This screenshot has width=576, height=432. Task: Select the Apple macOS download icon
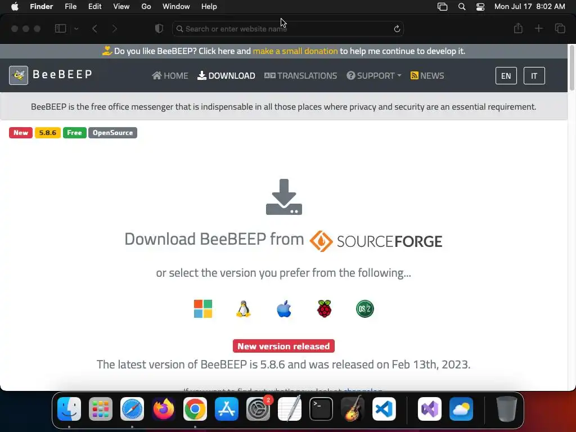[x=284, y=309]
